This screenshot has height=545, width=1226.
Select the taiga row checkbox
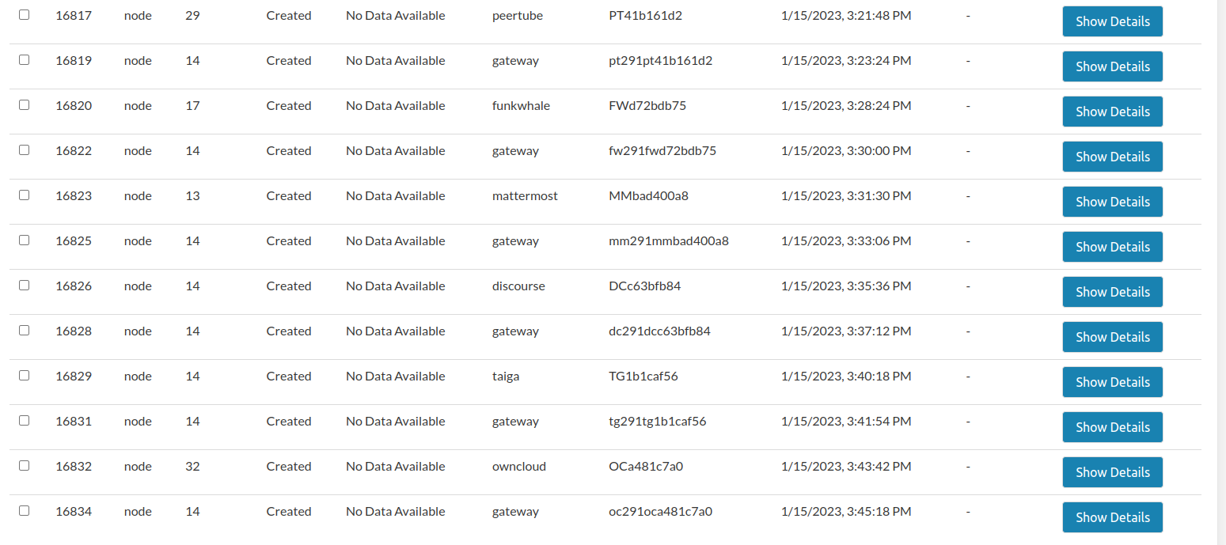(x=23, y=375)
